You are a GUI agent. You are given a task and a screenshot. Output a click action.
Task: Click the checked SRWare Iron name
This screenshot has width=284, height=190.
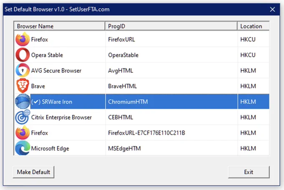coord(52,102)
